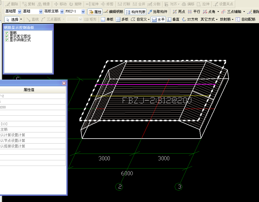Click the [13] property value cell
Image resolution: width=259 pixels, height=202 pixels.
point(33,124)
